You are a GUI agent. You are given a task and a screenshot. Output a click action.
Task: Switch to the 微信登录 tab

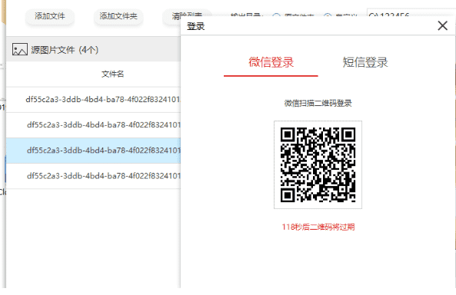[x=271, y=62]
